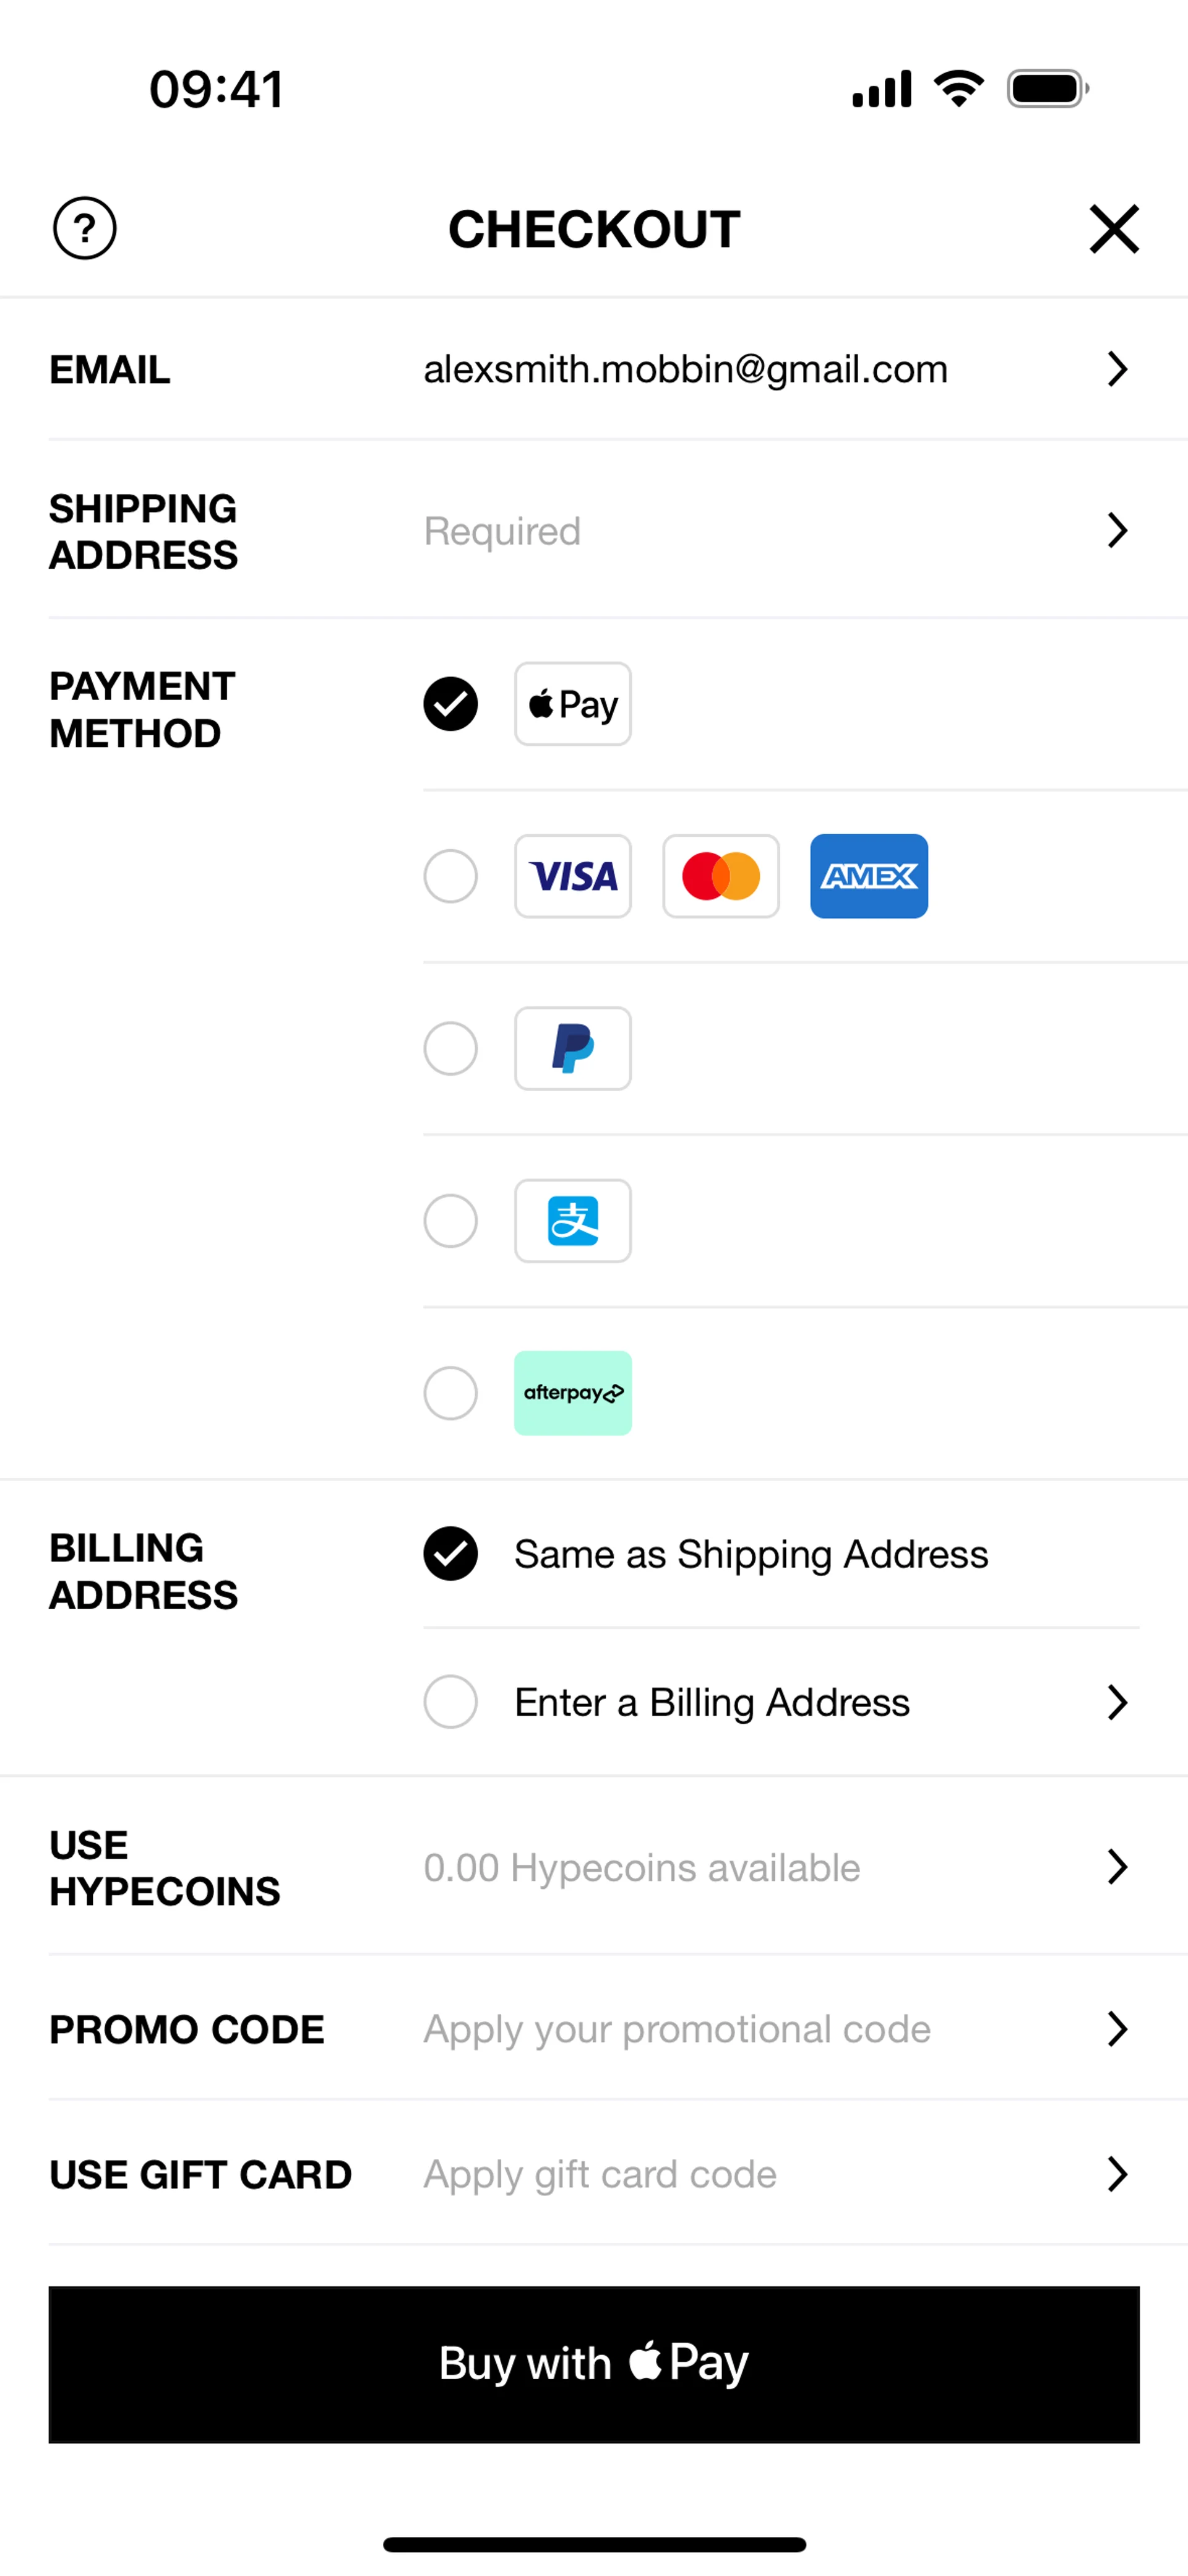Tap the Visa card logo
1188x2576 pixels.
(573, 876)
